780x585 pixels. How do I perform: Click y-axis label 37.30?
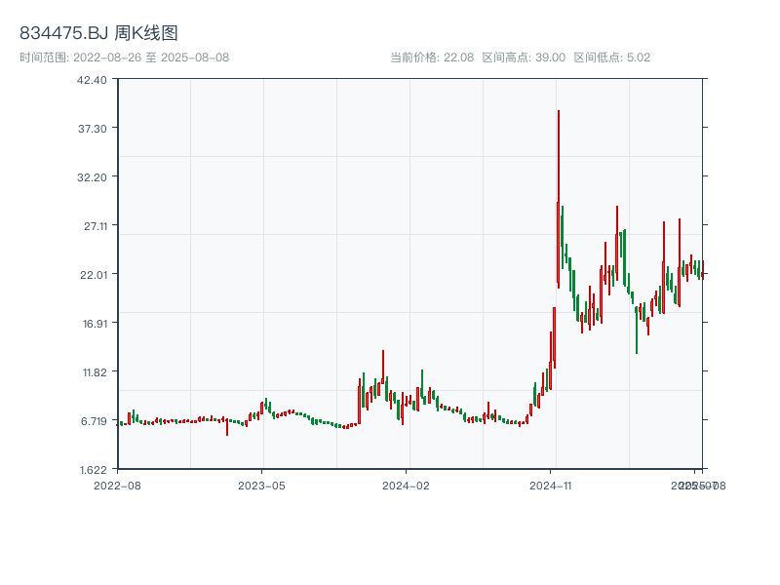coord(92,129)
